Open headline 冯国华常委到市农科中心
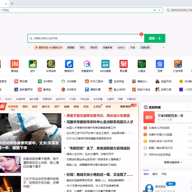192x192 pixels. pyautogui.click(x=100, y=122)
